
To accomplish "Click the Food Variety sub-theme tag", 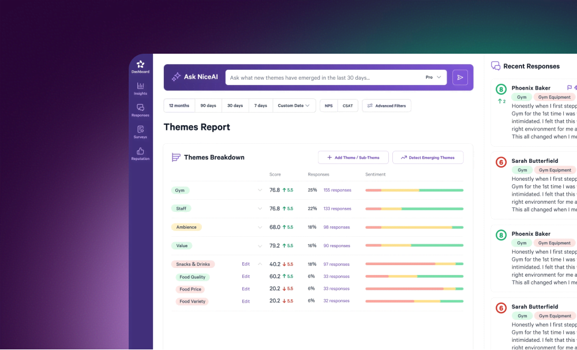I will pyautogui.click(x=192, y=301).
